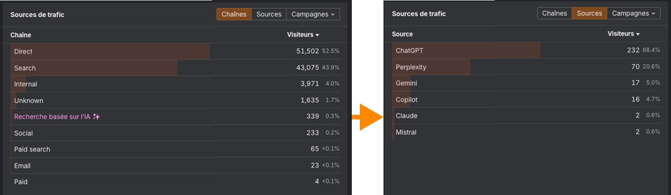Click the 232 visitors value for ChatGPT
Screen dimensions: 671x195
(x=633, y=51)
